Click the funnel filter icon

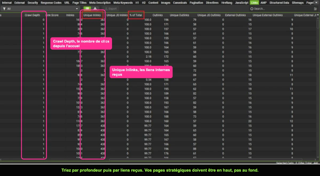coord(4,9)
